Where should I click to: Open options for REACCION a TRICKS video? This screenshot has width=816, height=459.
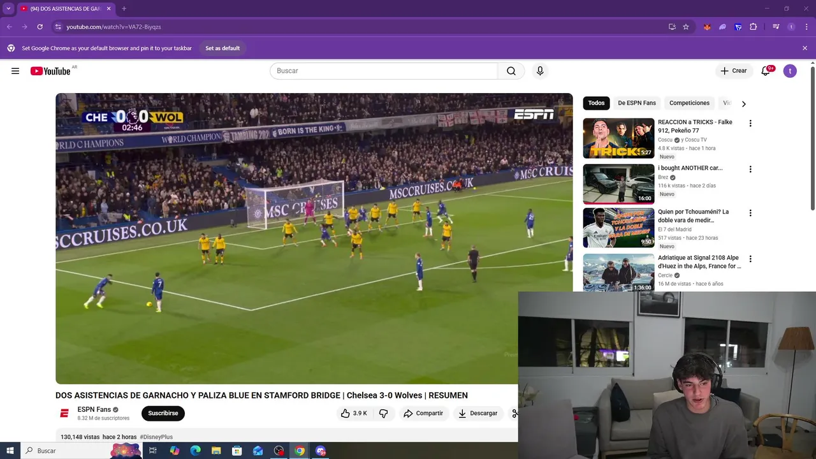(x=750, y=123)
